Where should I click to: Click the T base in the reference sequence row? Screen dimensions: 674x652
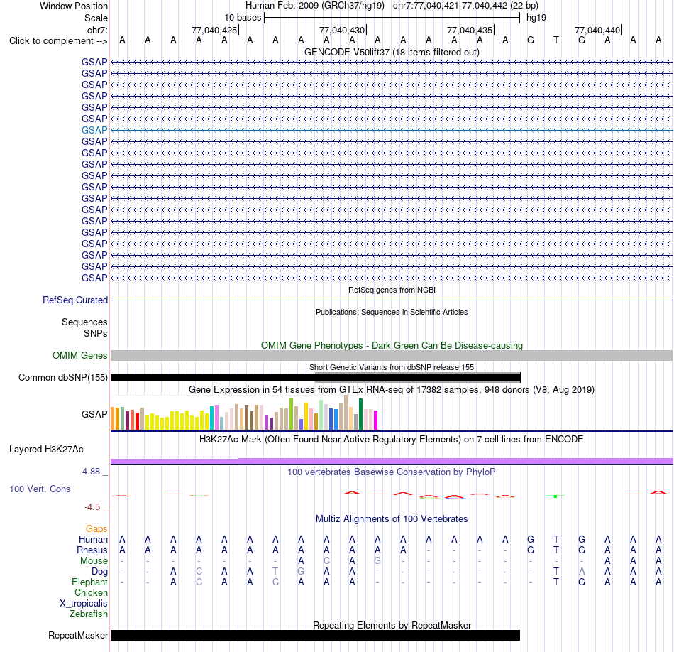pos(556,40)
